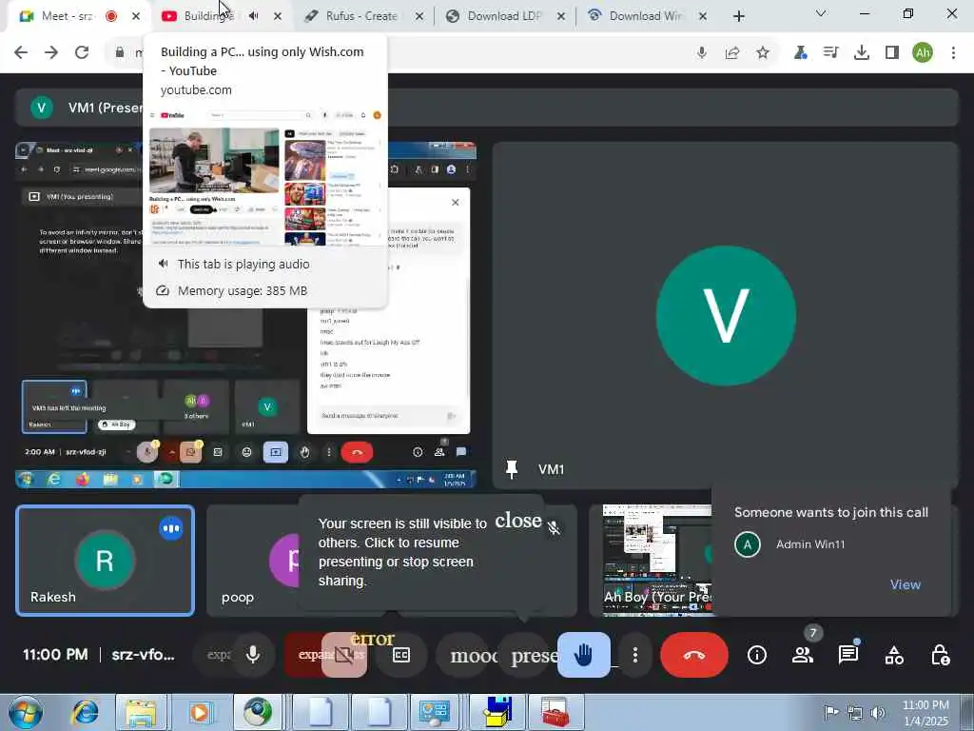Click the voice search microphone in address bar
The height and width of the screenshot is (731, 974).
point(702,53)
